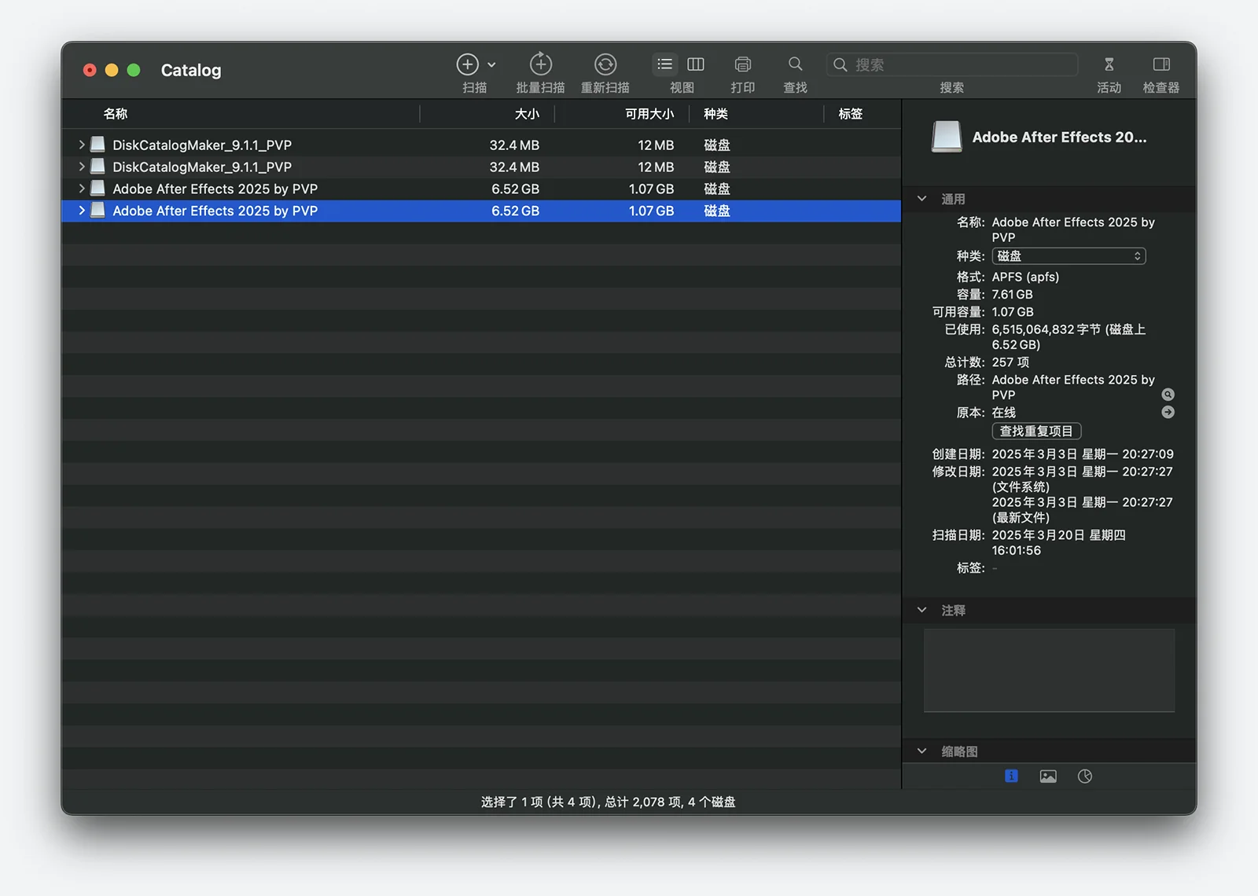Collapse the 通用 section in the inspector
1258x896 pixels.
click(922, 199)
